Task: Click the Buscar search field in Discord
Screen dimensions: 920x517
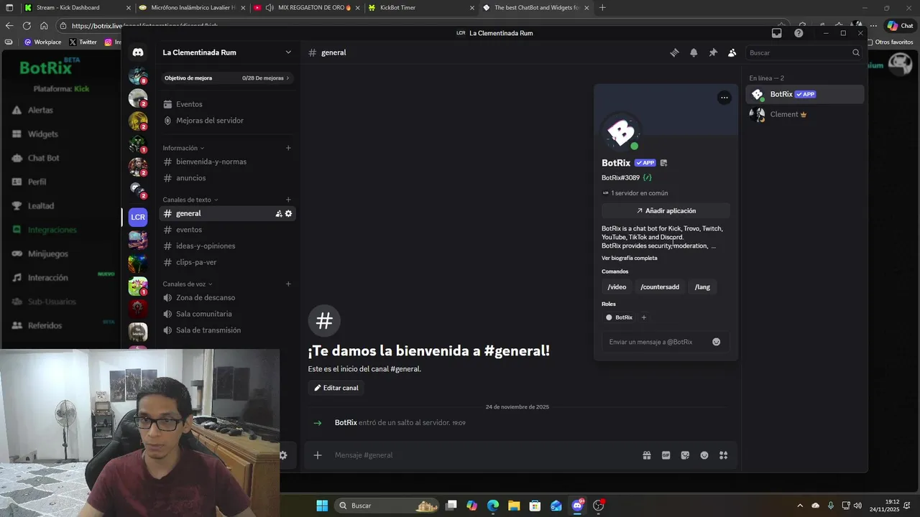Action: [x=804, y=52]
